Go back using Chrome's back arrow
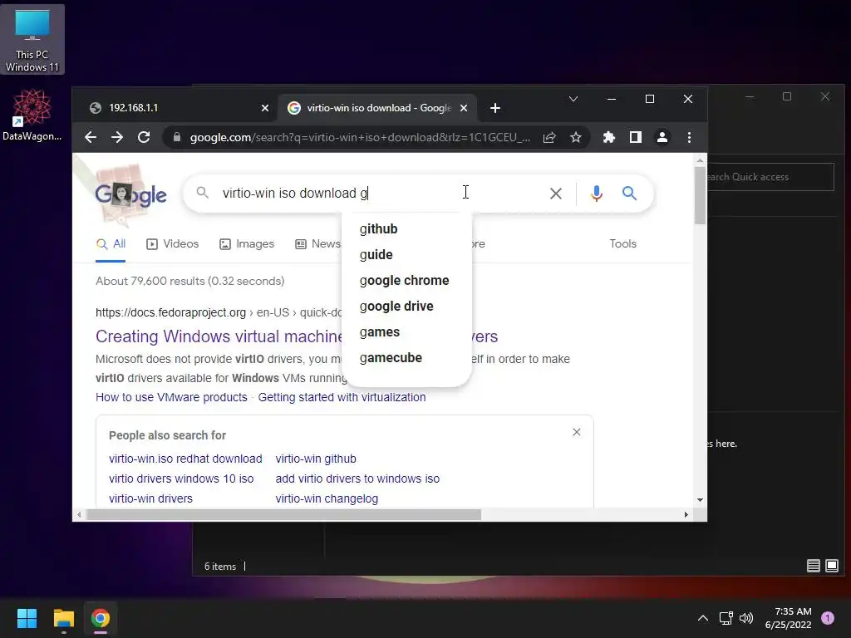851x638 pixels. 91,137
